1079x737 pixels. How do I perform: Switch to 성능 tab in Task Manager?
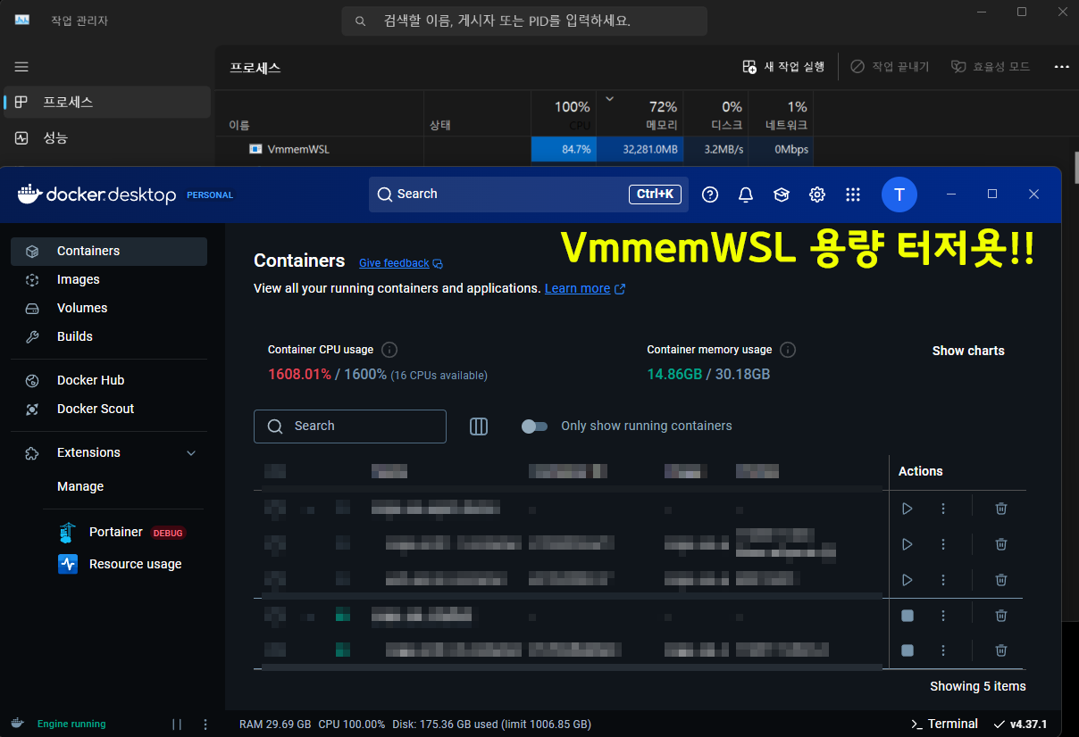click(107, 138)
